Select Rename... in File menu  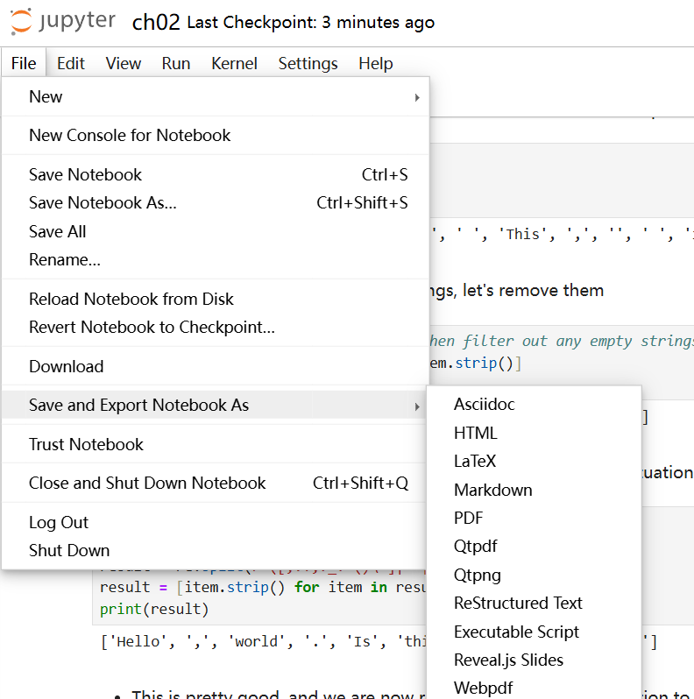coord(216,259)
